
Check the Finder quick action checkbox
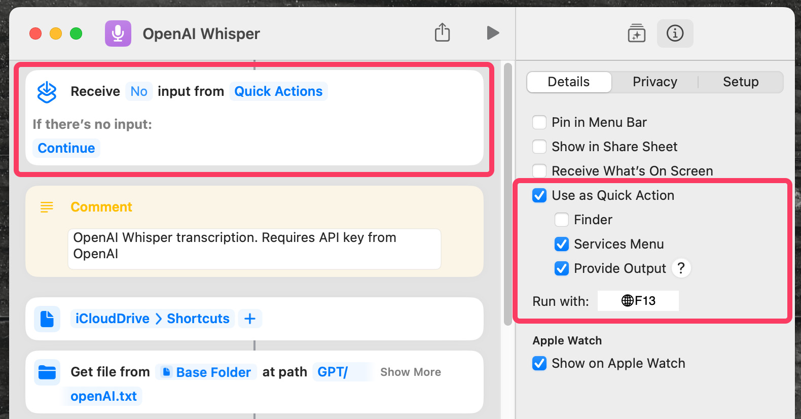pyautogui.click(x=562, y=220)
